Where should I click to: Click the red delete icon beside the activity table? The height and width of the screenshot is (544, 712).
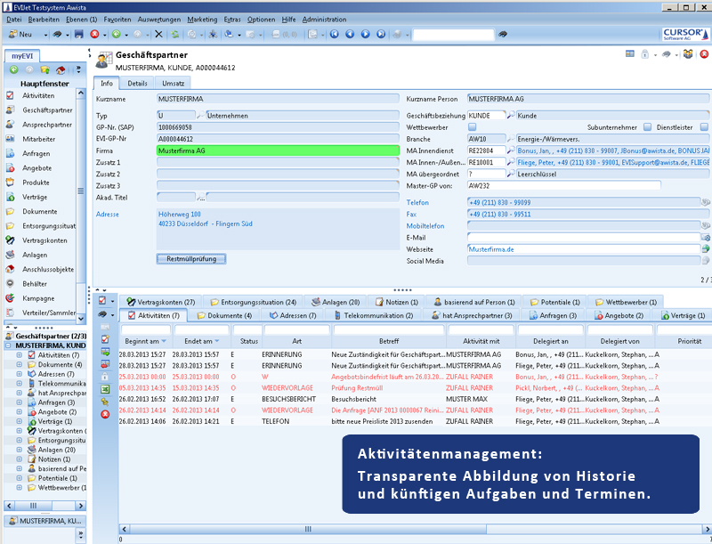[x=105, y=414]
